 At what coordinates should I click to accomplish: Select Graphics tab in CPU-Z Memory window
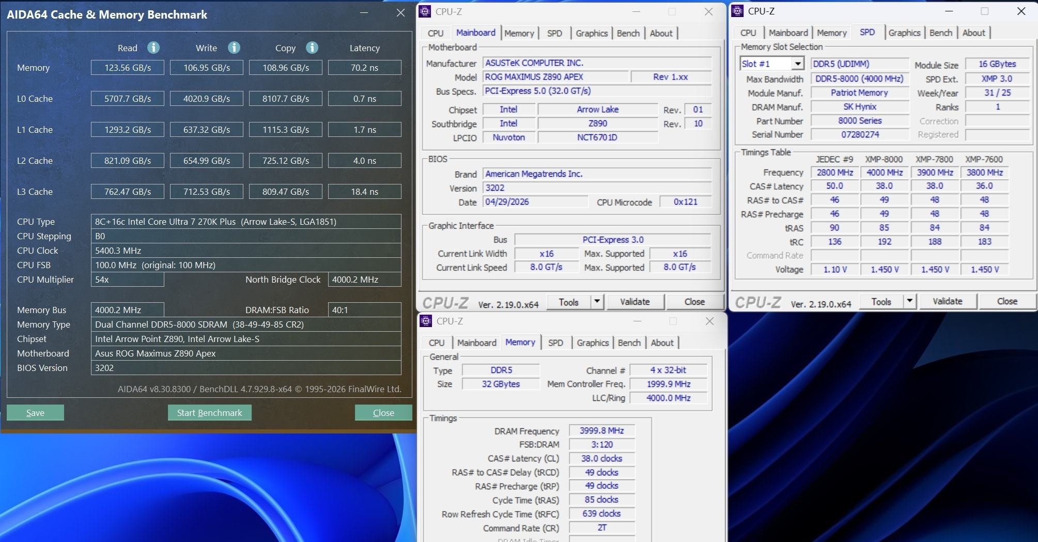[593, 343]
